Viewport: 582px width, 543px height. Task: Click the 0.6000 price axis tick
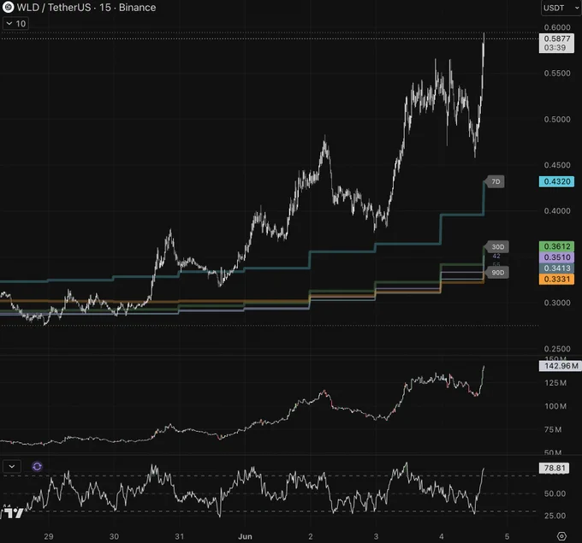557,27
